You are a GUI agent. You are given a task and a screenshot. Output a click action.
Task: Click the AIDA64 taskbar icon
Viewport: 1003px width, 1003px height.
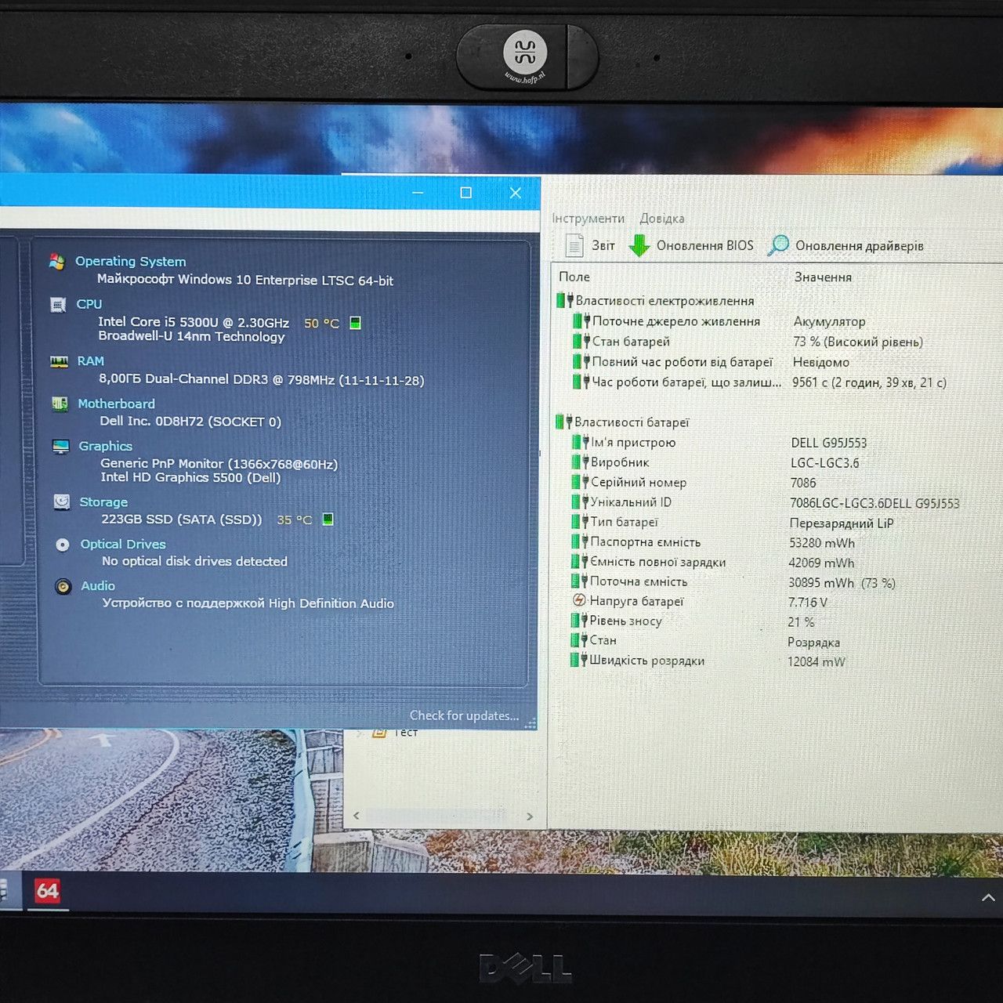[47, 890]
